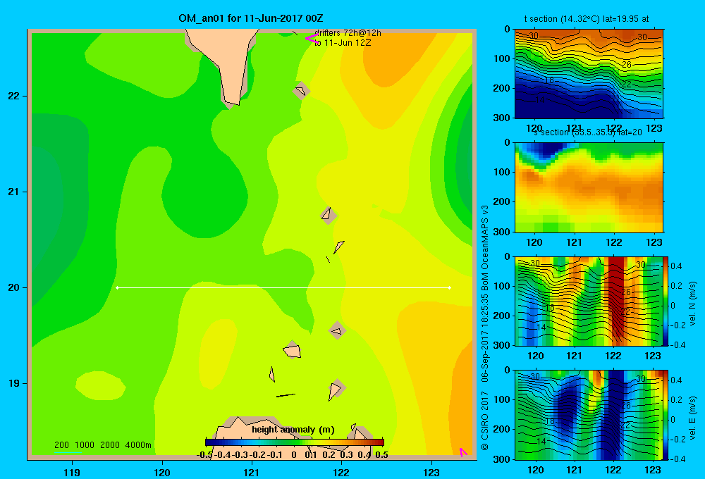705x479 pixels.
Task: Select the right endpoint of white section line
Action: 450,287
